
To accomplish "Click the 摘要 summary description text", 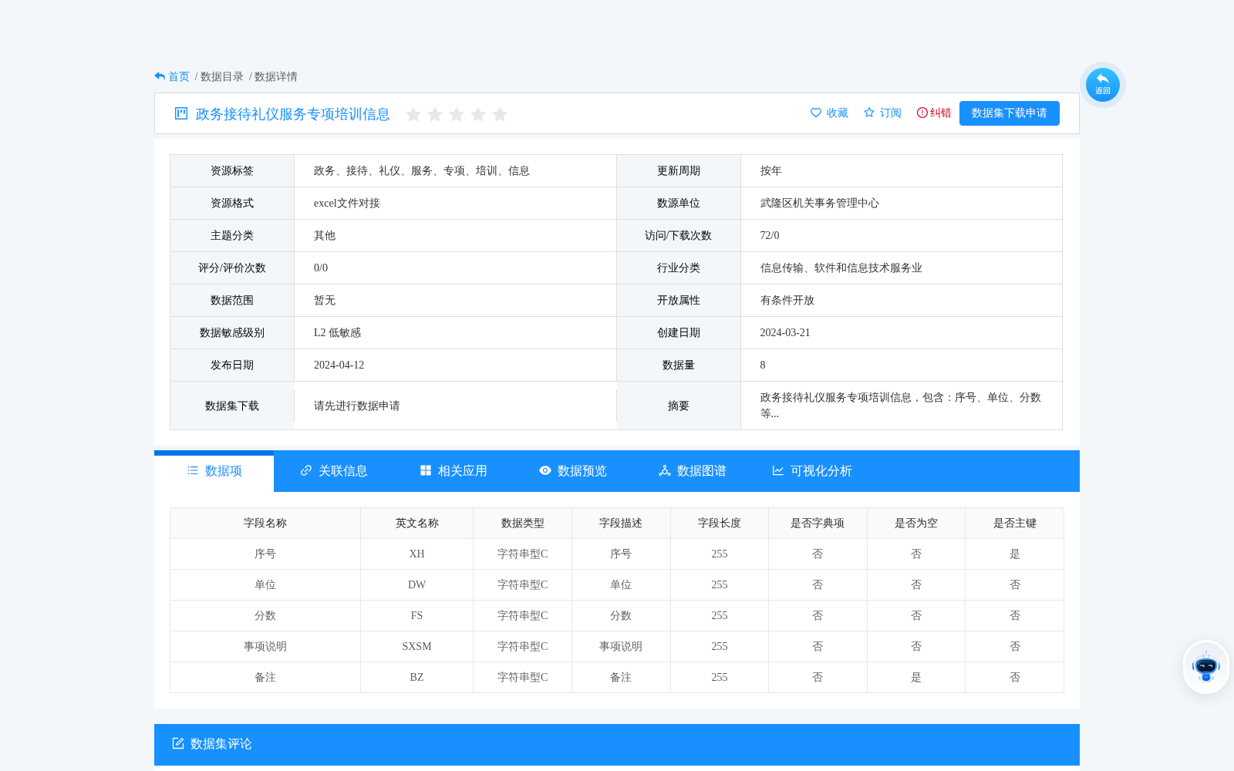I will pyautogui.click(x=901, y=406).
